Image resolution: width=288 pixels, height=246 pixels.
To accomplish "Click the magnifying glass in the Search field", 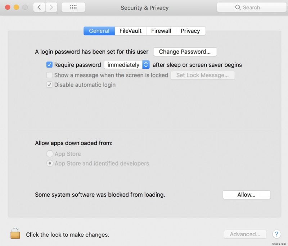I will (x=238, y=7).
